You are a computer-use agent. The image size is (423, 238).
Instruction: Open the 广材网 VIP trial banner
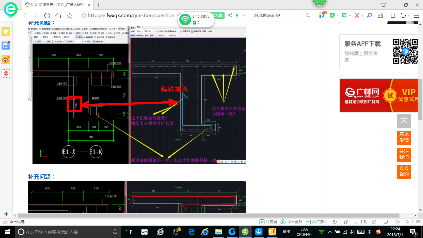point(379,95)
